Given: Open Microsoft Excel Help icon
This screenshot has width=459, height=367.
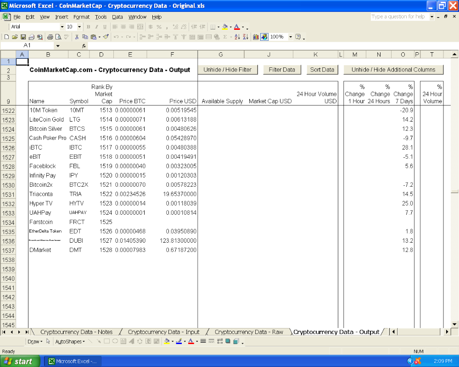Looking at the screenshot, I should point(298,37).
